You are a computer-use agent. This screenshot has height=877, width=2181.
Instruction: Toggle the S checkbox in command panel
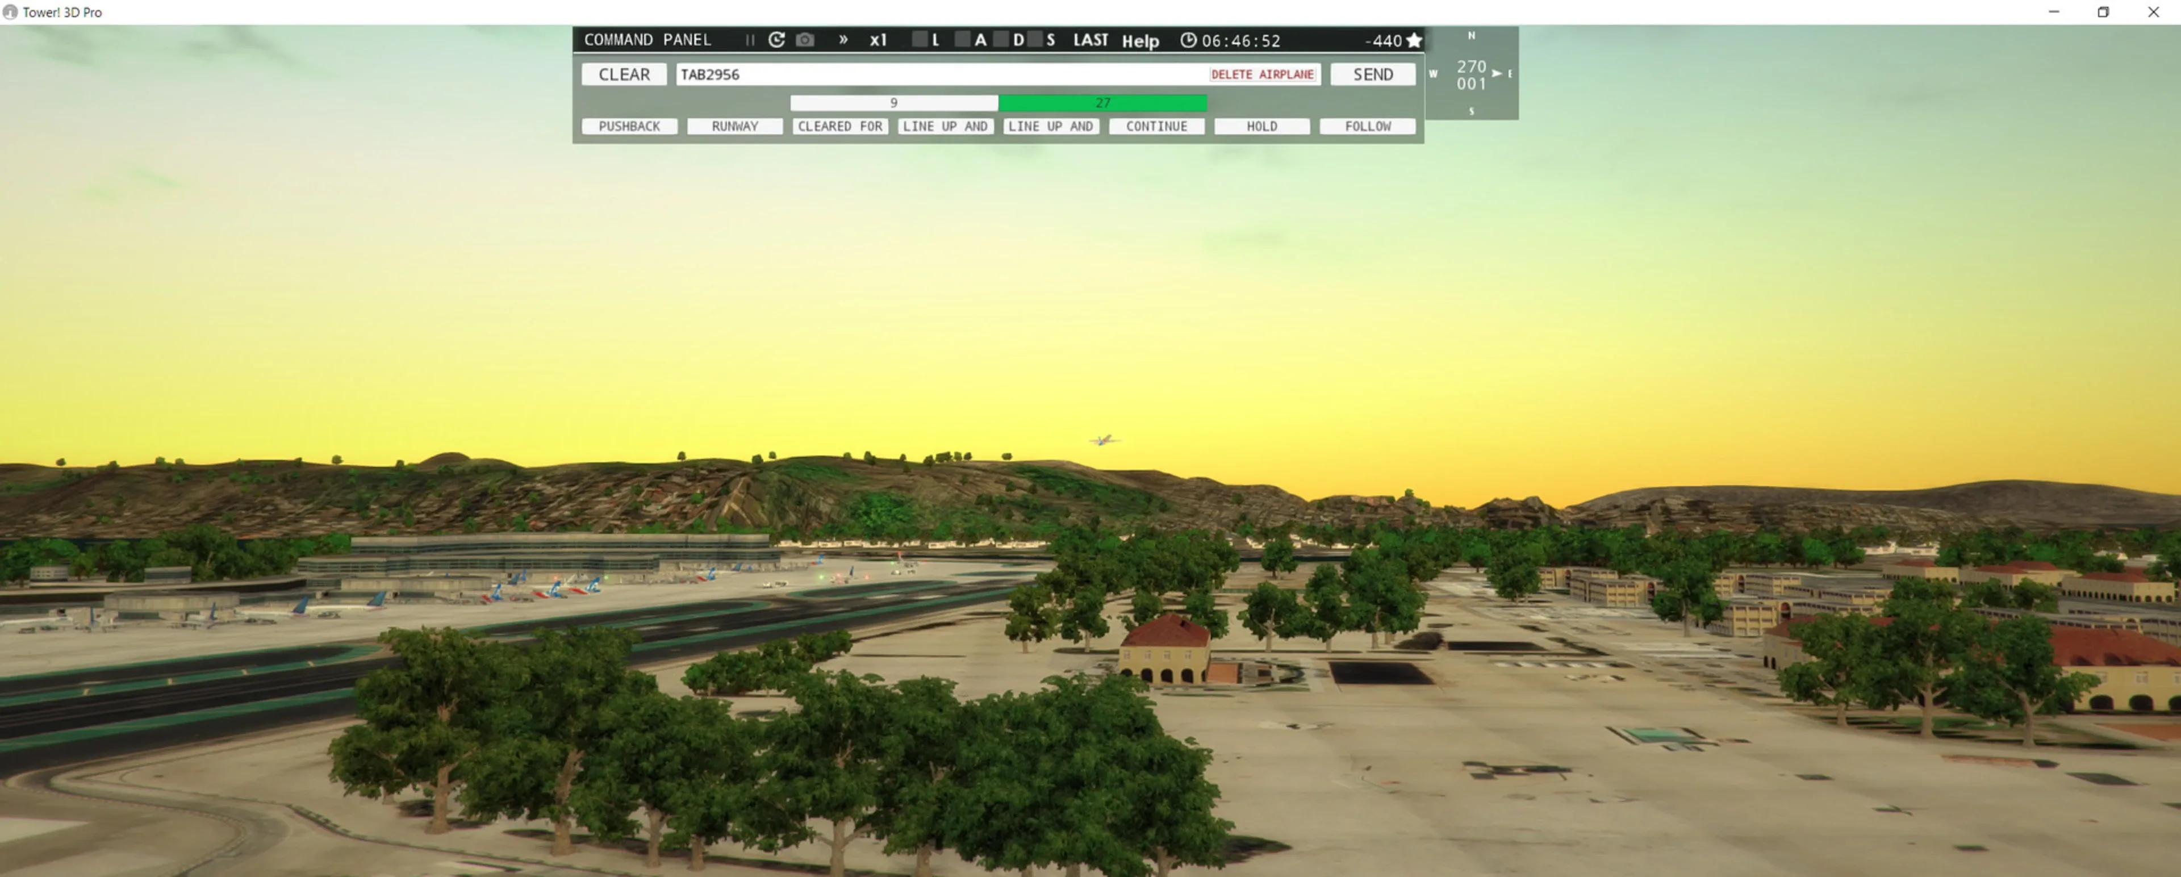(1035, 39)
